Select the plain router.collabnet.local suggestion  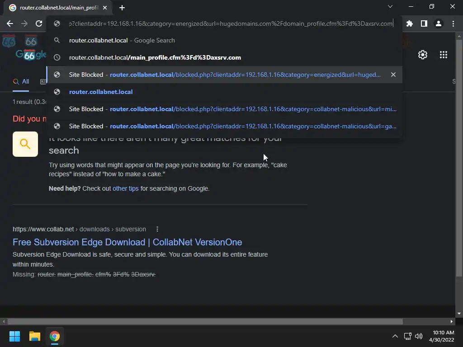(224, 92)
